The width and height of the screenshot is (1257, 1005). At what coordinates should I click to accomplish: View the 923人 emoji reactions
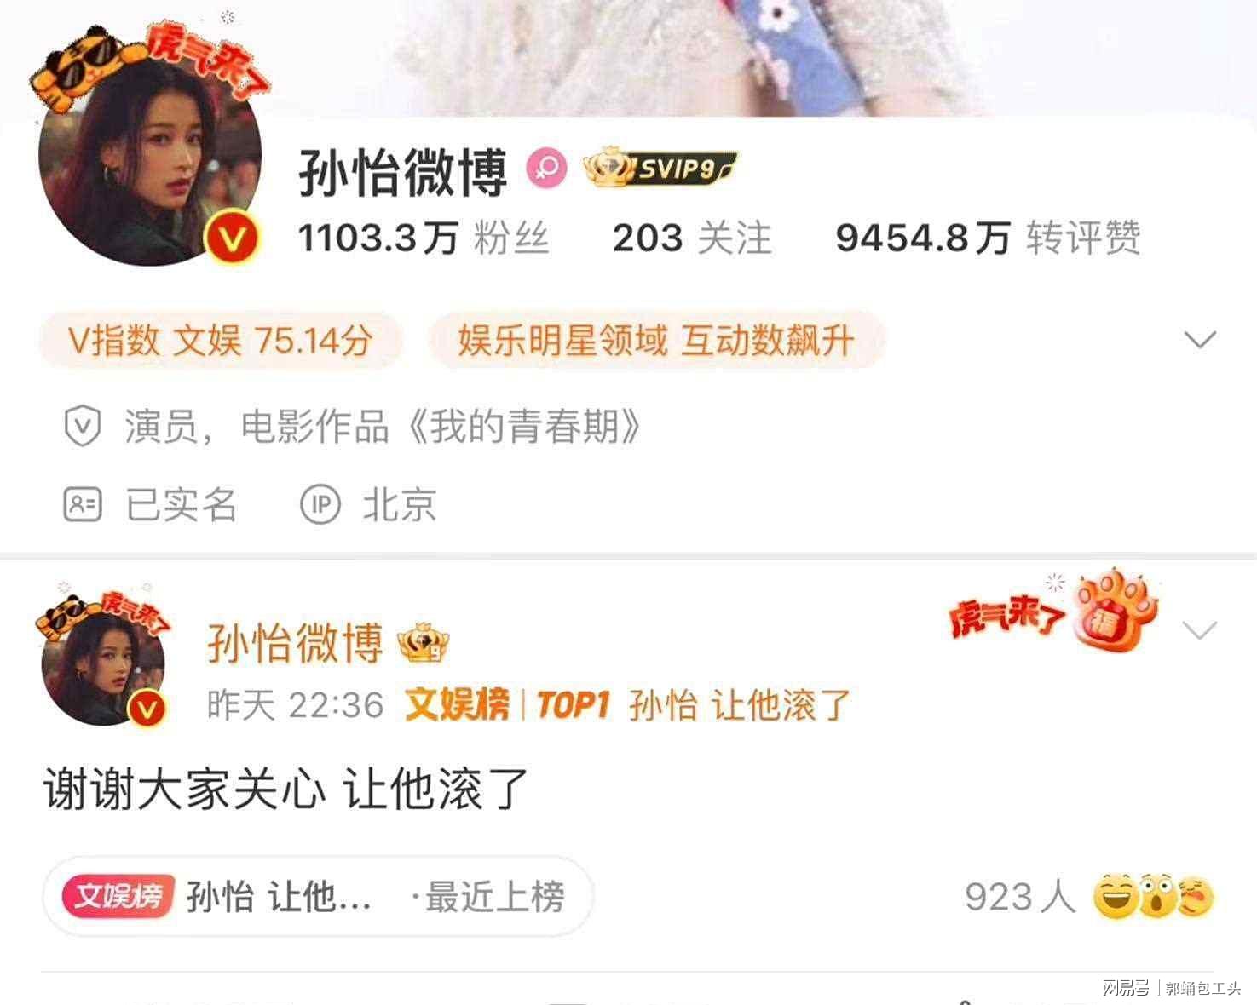[x=1089, y=896]
